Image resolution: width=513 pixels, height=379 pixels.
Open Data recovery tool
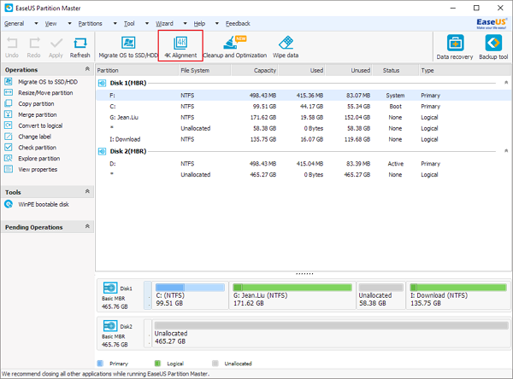click(455, 48)
